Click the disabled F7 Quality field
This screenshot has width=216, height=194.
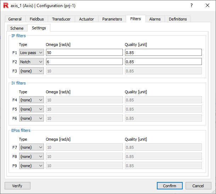(x=163, y=147)
